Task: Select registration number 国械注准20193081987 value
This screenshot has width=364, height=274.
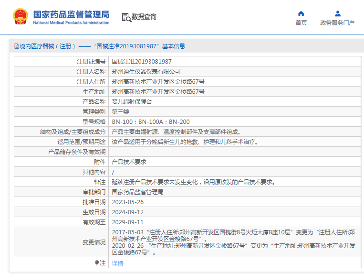Action: (x=142, y=61)
